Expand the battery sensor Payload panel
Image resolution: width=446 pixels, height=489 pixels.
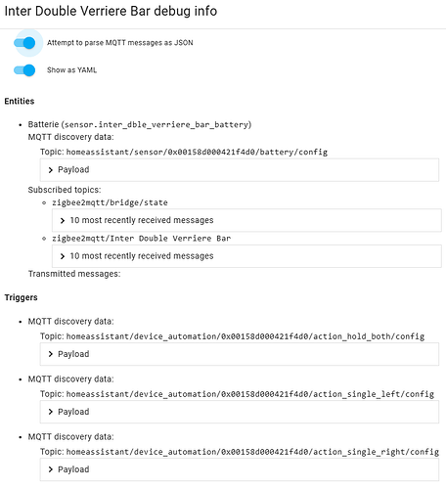pyautogui.click(x=240, y=170)
